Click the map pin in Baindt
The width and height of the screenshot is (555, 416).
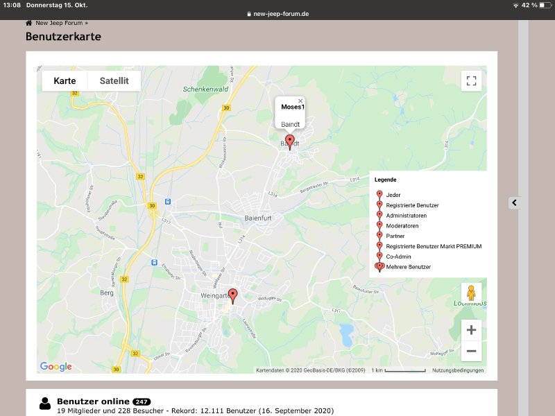coord(290,141)
